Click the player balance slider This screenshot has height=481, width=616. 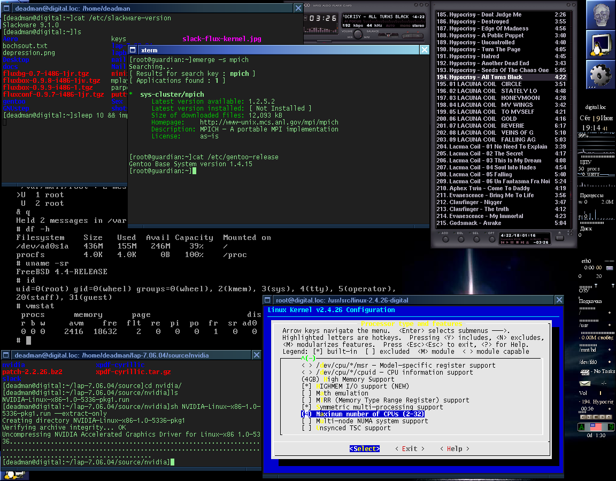click(x=388, y=35)
